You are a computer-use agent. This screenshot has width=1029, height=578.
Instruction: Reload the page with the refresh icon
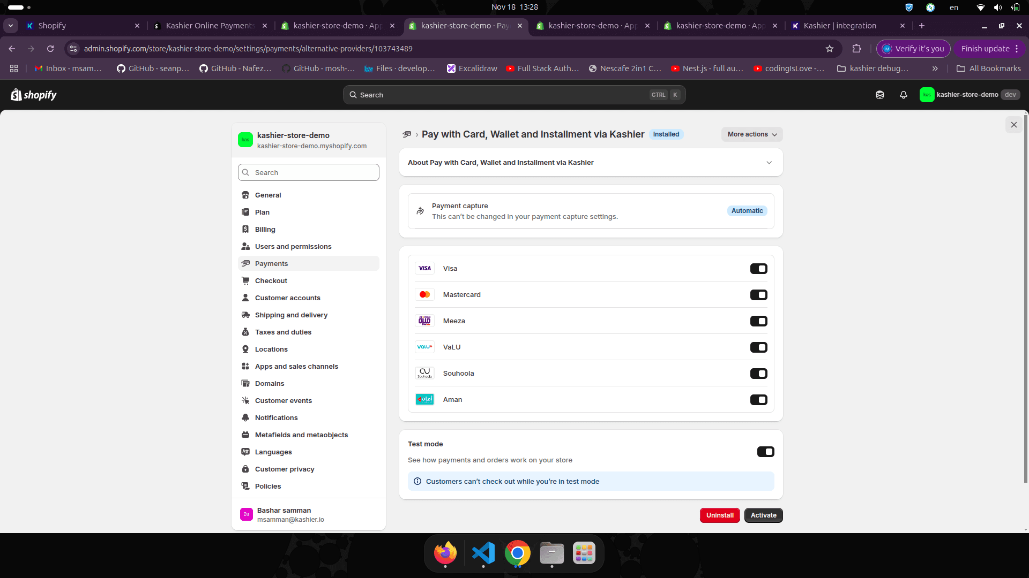[50, 49]
